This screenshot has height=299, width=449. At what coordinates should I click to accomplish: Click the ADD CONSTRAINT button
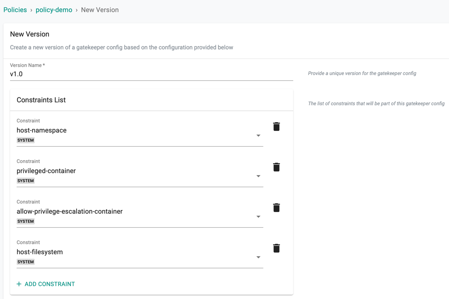click(46, 284)
